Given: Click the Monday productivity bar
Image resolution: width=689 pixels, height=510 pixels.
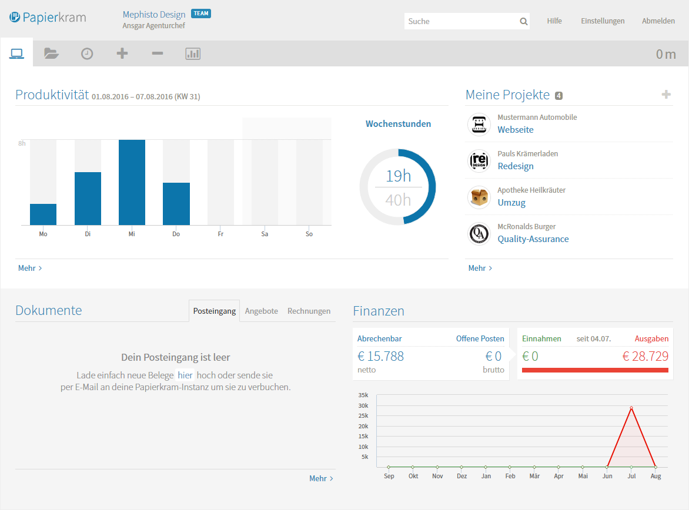Looking at the screenshot, I should click(43, 214).
